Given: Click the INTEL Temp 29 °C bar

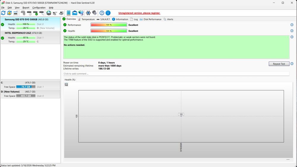Looking at the screenshot, I should coord(26,41).
